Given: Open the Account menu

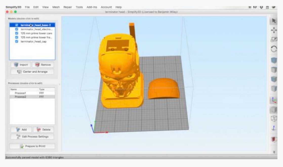Looking at the screenshot, I should point(106,7).
